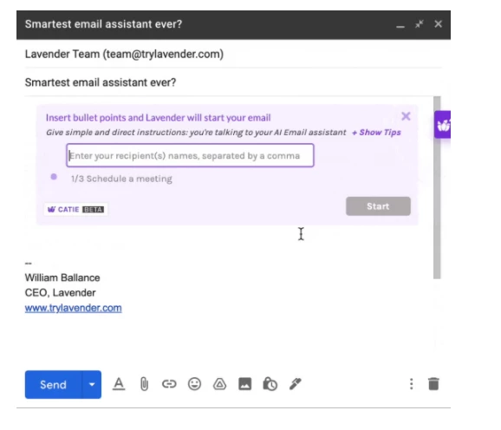Screen dimensions: 501x430
Task: Click the subject line field
Action: (x=233, y=82)
